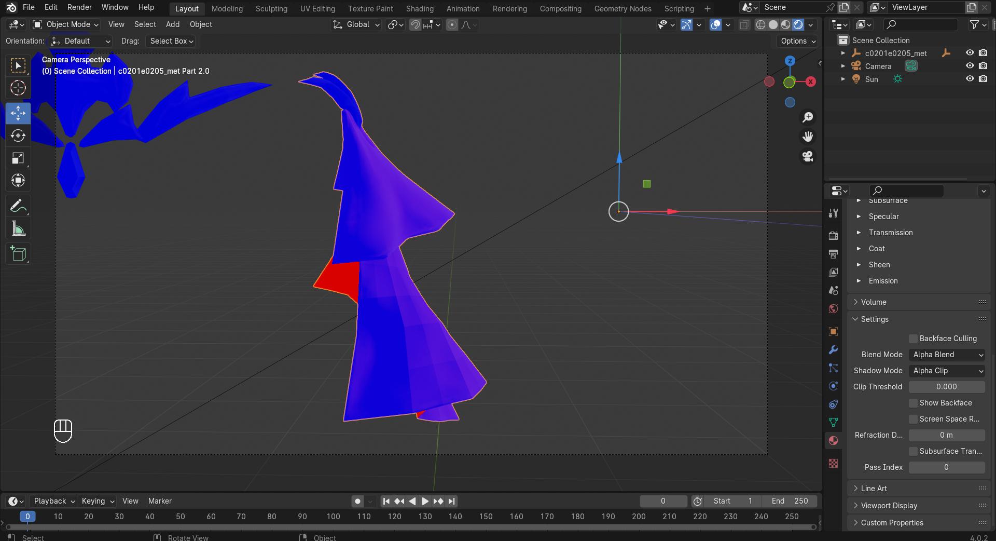The width and height of the screenshot is (996, 541).
Task: Adjust the Refraction Depth field
Action: (x=947, y=435)
